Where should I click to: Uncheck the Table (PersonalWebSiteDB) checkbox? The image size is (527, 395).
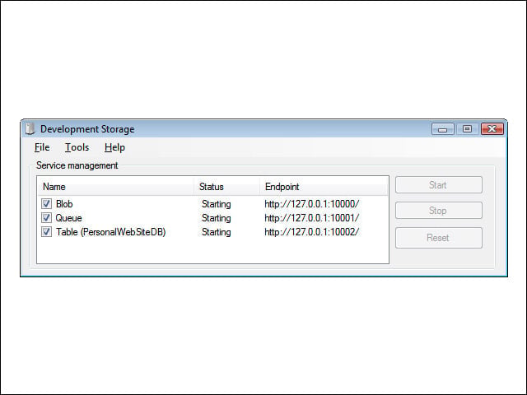click(x=46, y=232)
